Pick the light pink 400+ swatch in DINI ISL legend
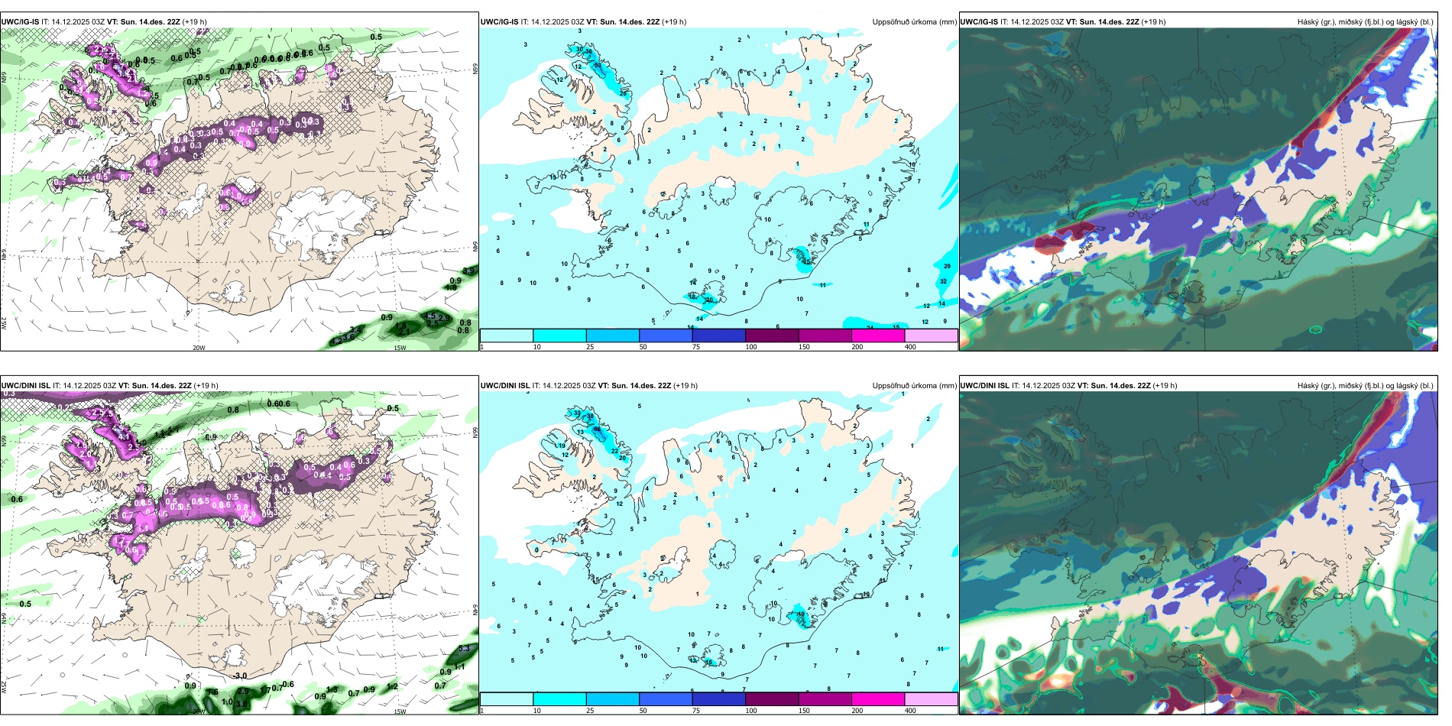The width and height of the screenshot is (1452, 726). (x=932, y=699)
